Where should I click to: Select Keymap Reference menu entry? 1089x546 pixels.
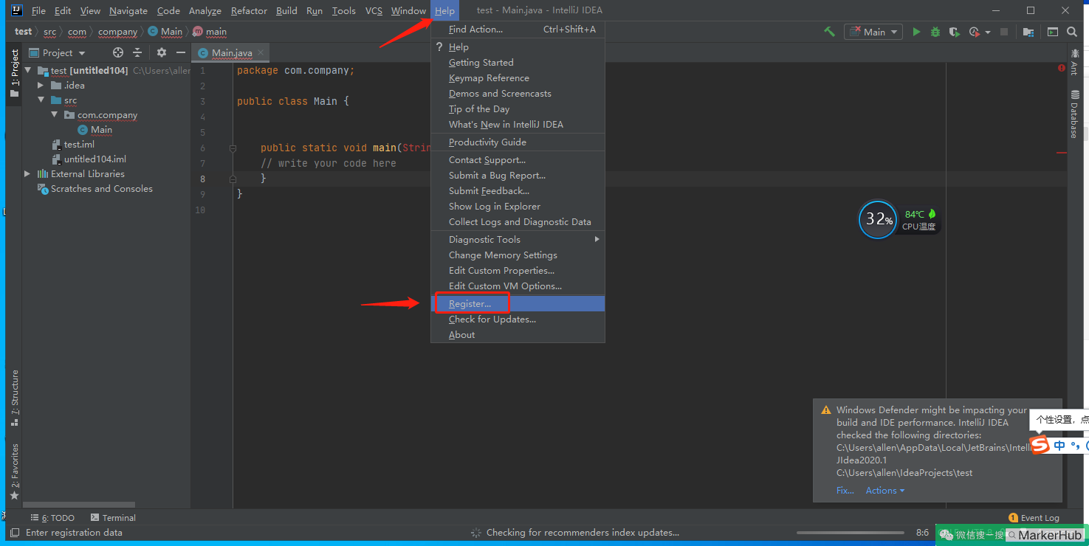pos(518,78)
